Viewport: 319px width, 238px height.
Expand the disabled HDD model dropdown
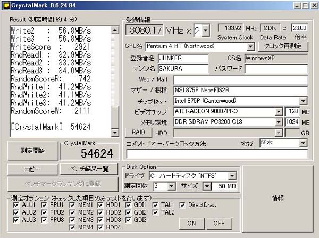click(278, 133)
